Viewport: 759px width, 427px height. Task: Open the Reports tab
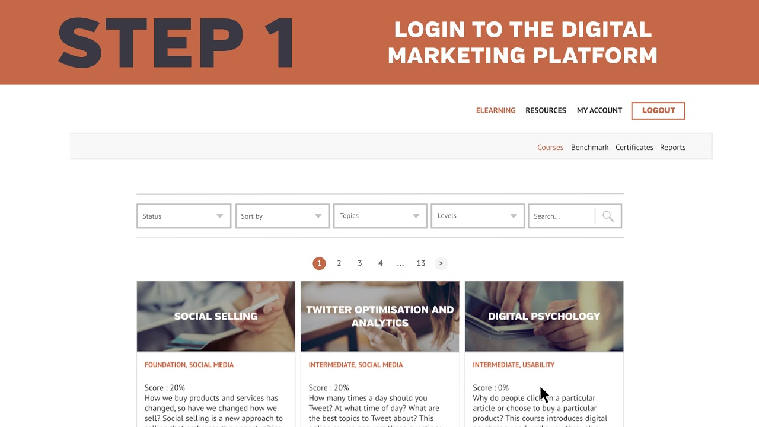pyautogui.click(x=672, y=148)
